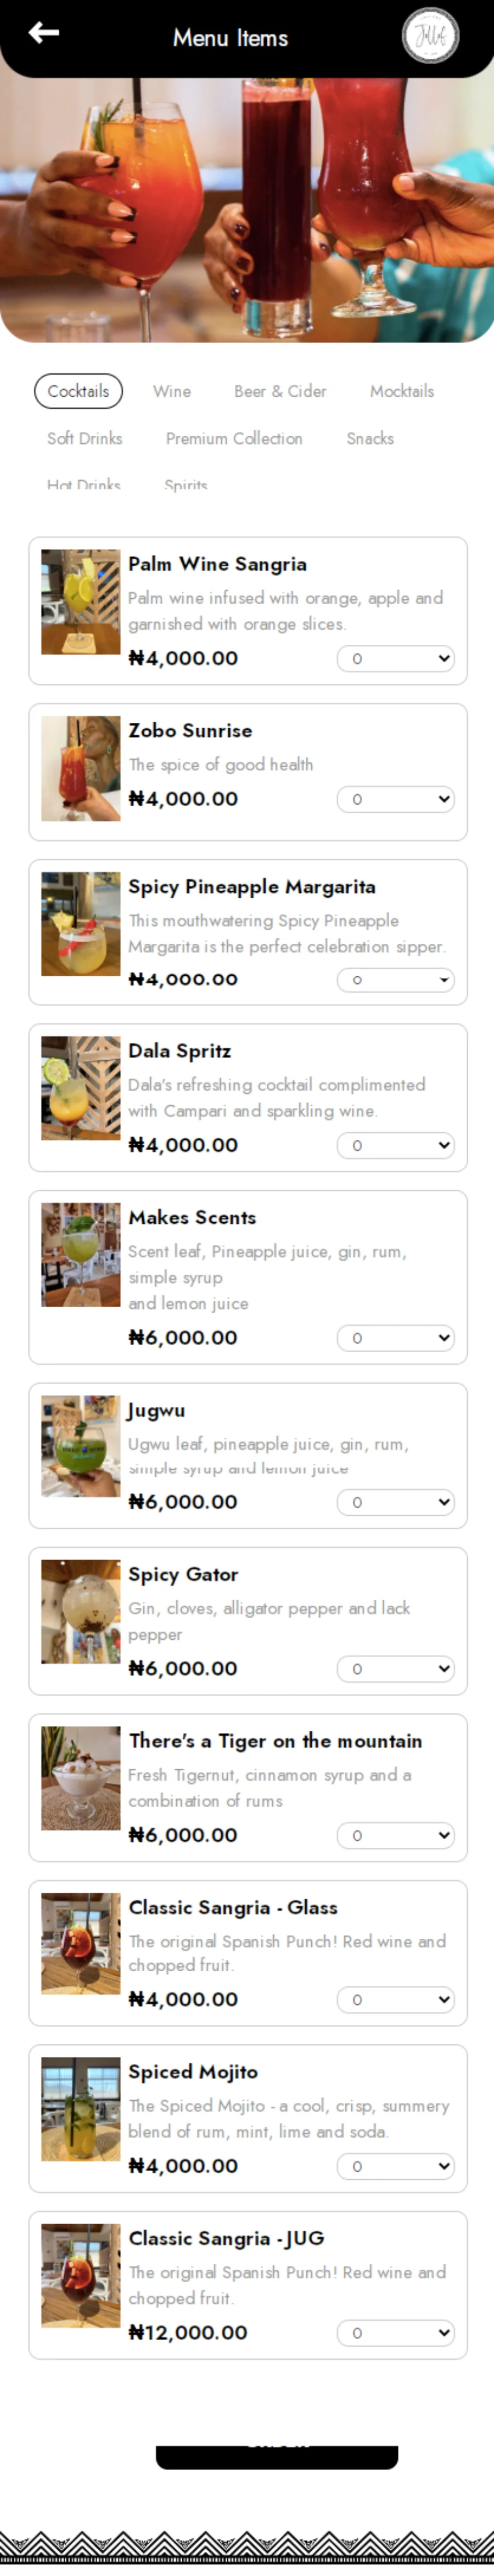Open the Snacks category
The image size is (494, 2576).
tap(370, 438)
